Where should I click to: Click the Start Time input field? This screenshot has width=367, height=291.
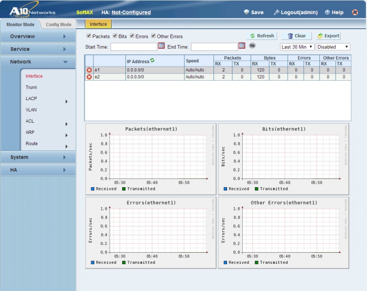pos(134,47)
